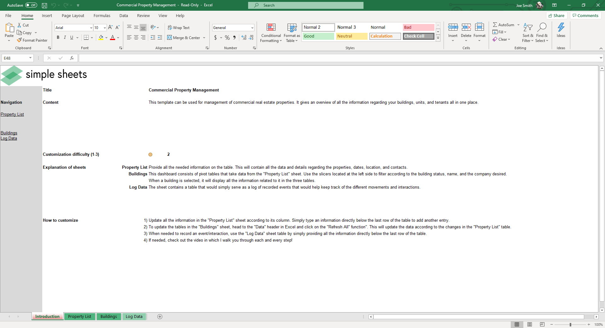Switch to the Buildings sheet tab
The width and height of the screenshot is (605, 328).
click(x=108, y=317)
